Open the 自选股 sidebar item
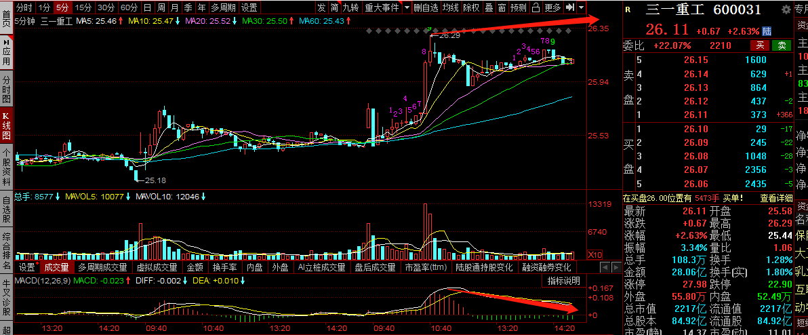The height and width of the screenshot is (335, 808). [6, 210]
